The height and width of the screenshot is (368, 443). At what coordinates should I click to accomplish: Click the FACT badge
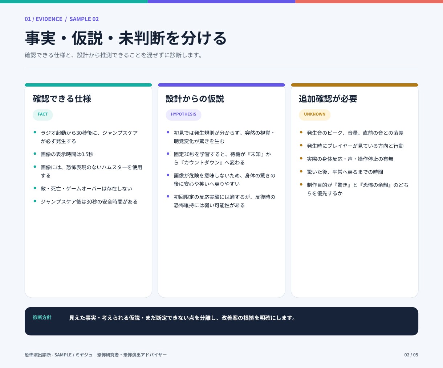pyautogui.click(x=43, y=114)
